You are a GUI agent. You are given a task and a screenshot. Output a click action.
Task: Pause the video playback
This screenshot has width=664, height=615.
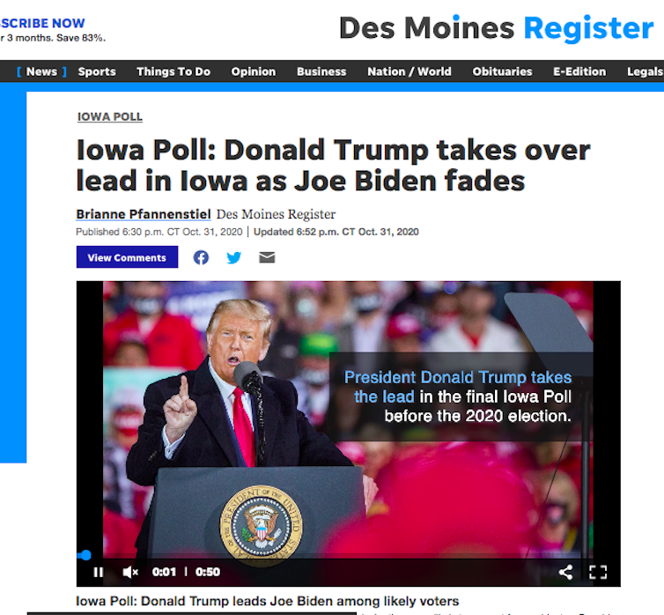click(99, 572)
